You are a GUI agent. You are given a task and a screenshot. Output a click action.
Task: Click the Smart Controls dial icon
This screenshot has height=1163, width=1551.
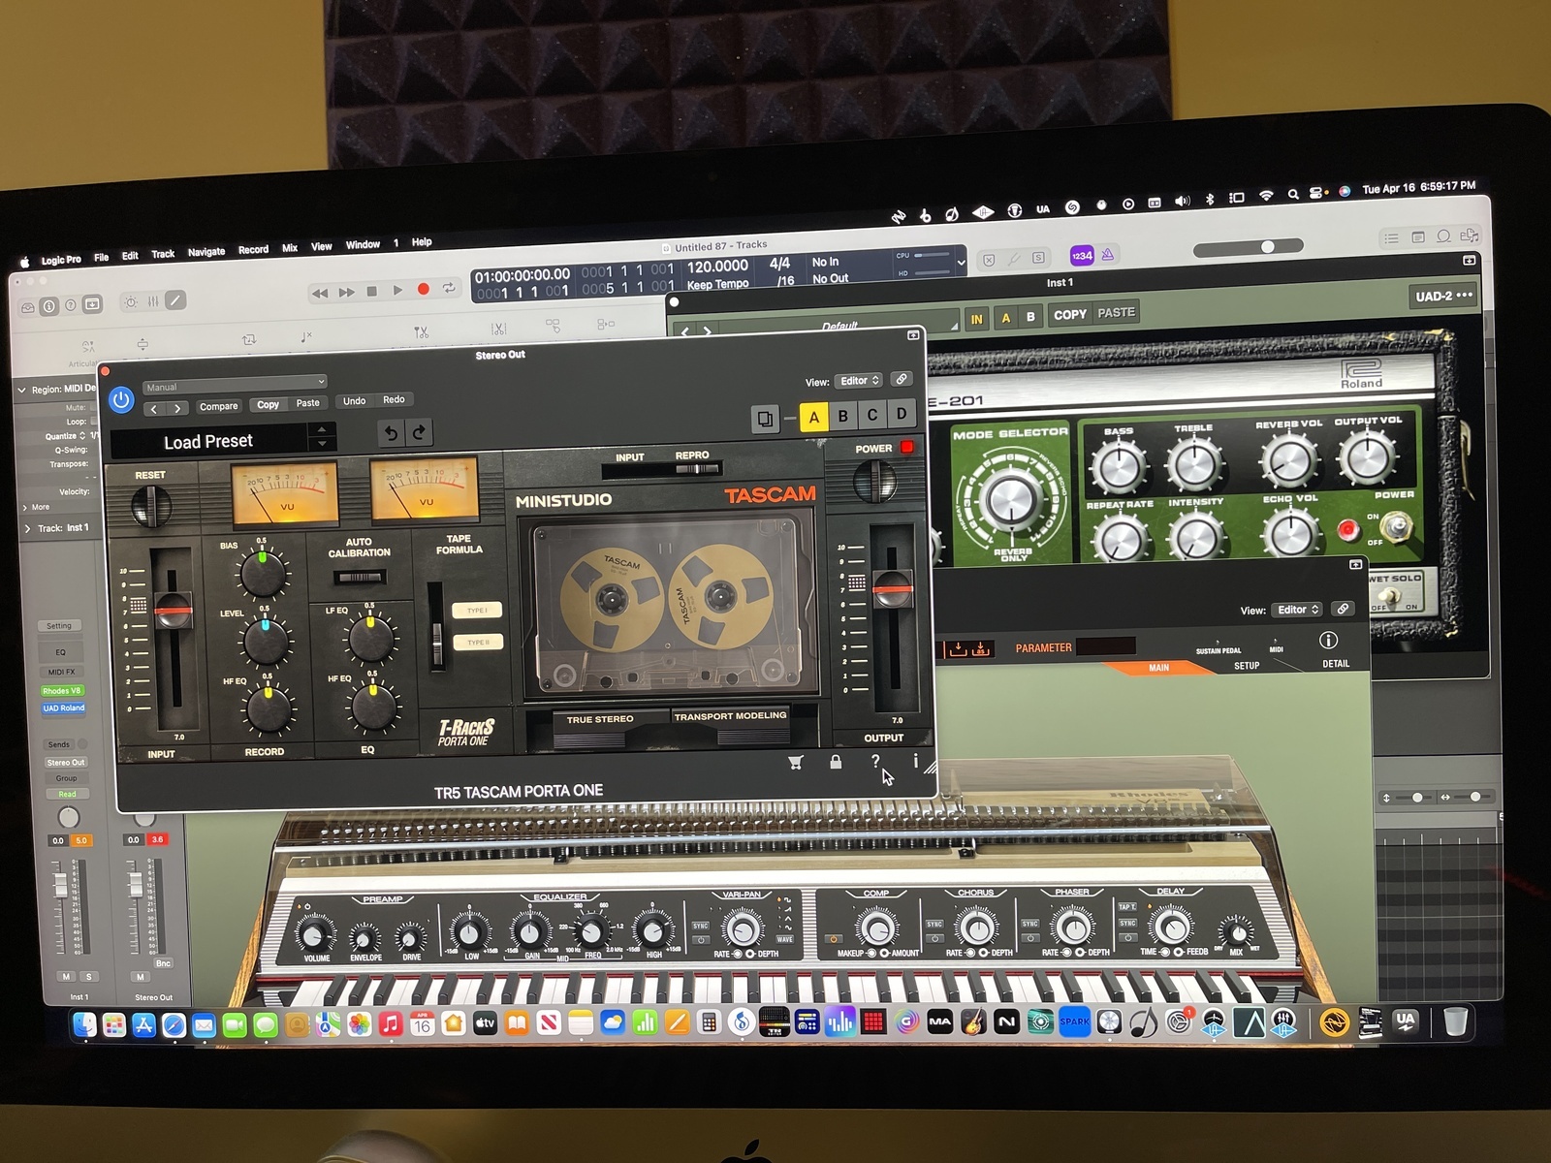[x=130, y=302]
